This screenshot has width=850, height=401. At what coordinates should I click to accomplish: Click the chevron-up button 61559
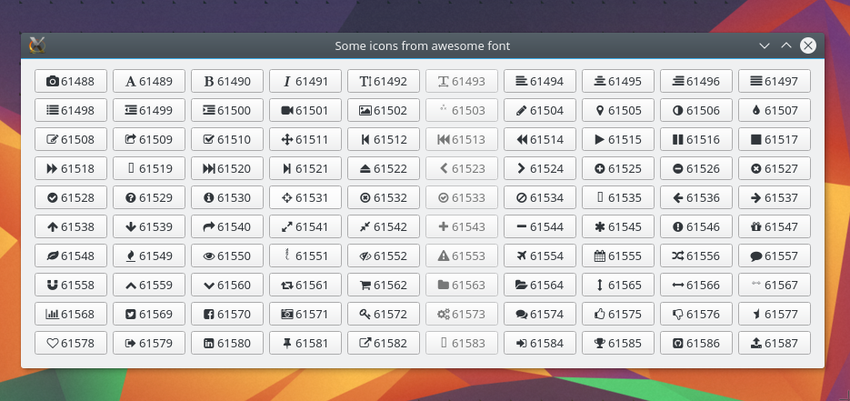coord(149,286)
